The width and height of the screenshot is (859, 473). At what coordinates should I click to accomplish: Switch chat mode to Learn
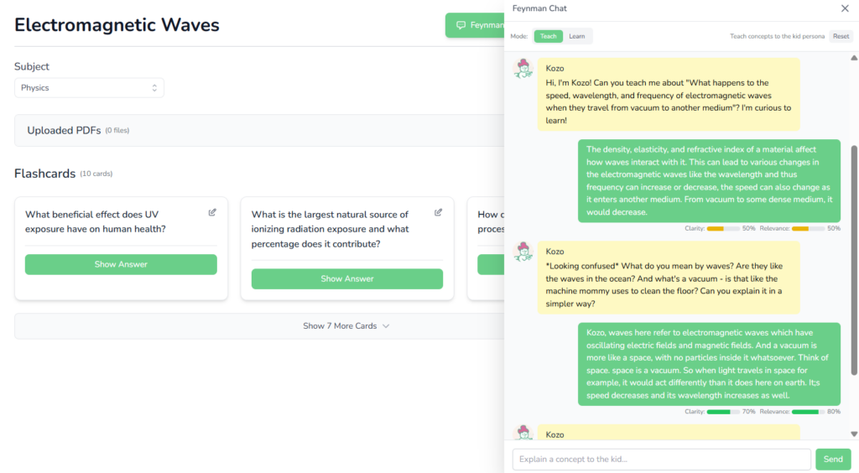point(577,36)
